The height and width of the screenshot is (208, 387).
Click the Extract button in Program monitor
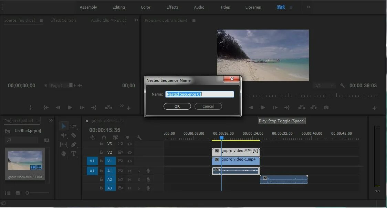click(x=314, y=108)
